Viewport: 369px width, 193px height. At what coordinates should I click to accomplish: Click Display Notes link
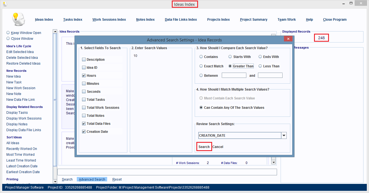coord(17,124)
